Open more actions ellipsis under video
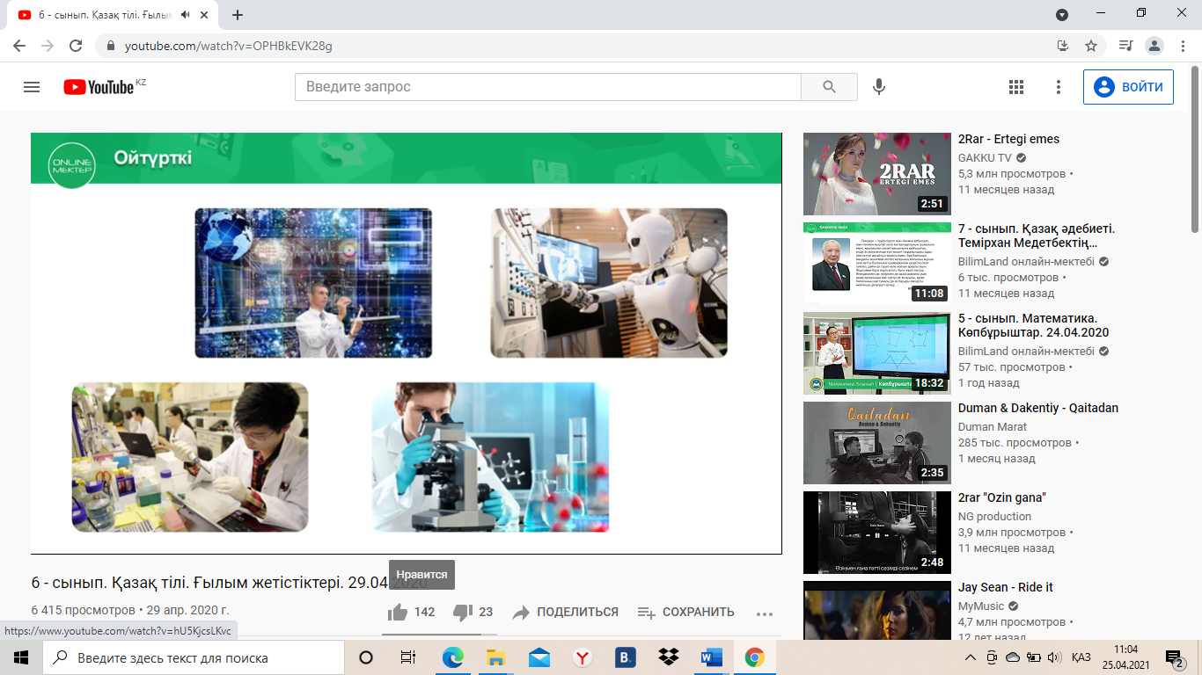 point(764,613)
